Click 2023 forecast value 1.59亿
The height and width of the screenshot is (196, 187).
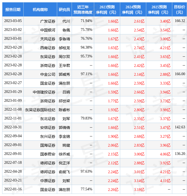[x=113, y=92]
